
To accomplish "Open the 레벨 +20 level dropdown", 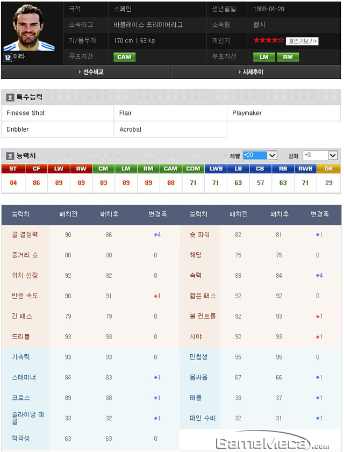I will pyautogui.click(x=260, y=155).
